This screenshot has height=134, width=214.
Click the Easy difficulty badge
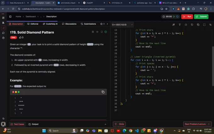[x=13, y=38]
